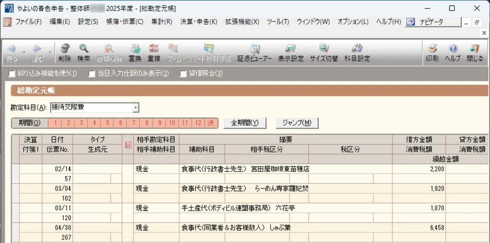Screen dimensions: 490x243
Task: Select month 11 in period bar
Action: (185, 123)
